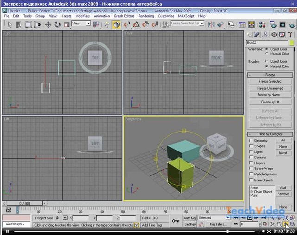Open Mini Curve Editor icon by timeline
Screen dimensions: 297x235
tap(8, 210)
